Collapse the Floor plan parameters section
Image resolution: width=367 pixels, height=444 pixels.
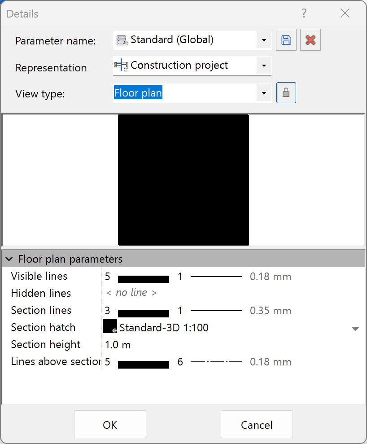[9, 259]
